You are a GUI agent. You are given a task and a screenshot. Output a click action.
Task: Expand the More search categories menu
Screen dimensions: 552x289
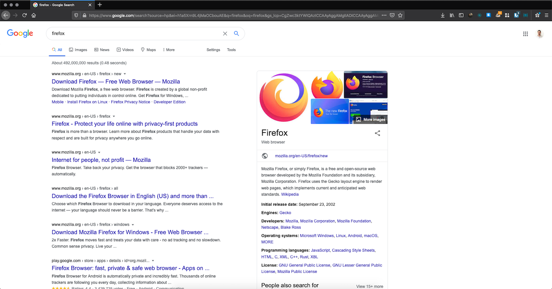coord(169,50)
